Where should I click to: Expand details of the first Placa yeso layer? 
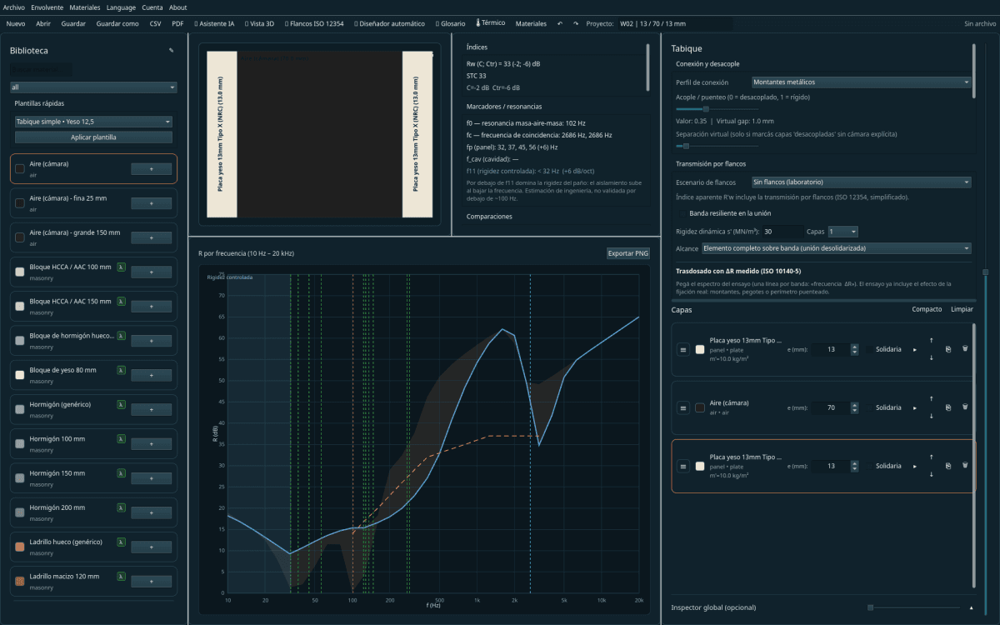click(x=915, y=349)
